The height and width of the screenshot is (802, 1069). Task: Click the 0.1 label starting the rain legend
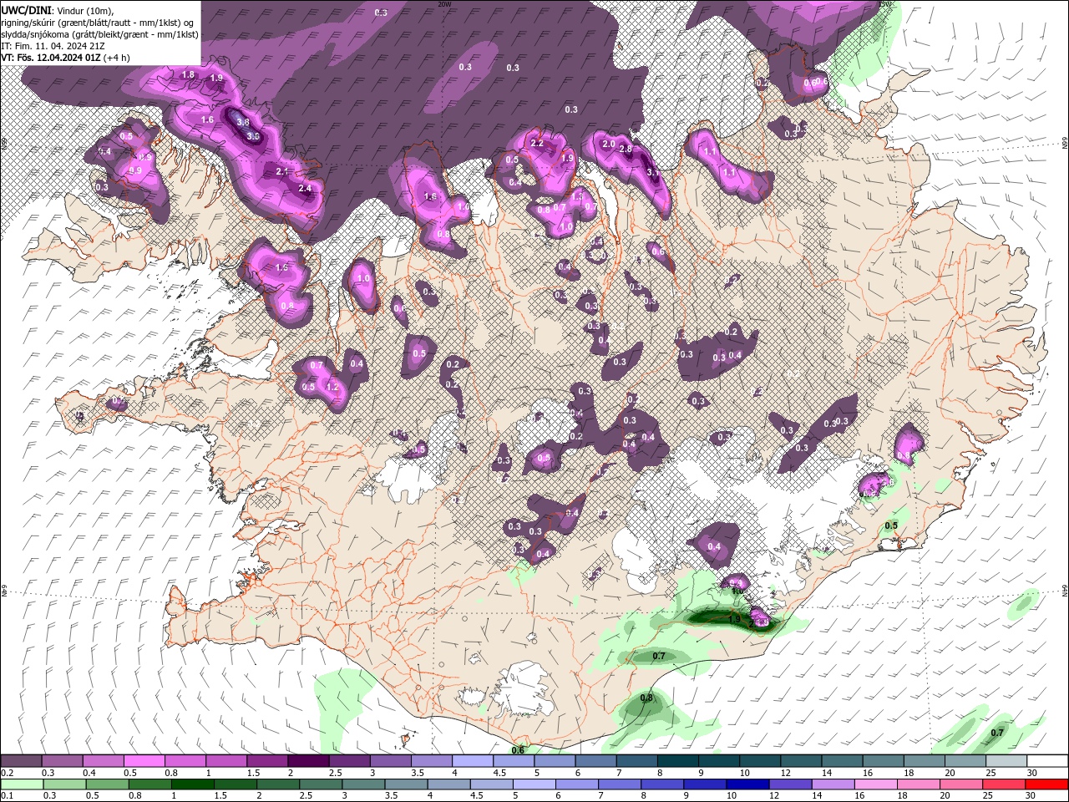point(8,796)
